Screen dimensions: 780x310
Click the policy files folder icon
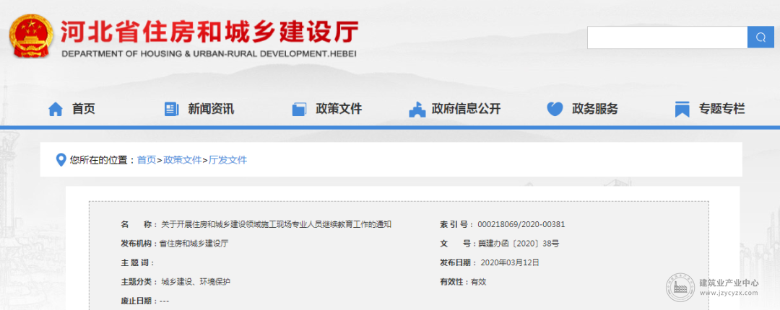click(299, 109)
